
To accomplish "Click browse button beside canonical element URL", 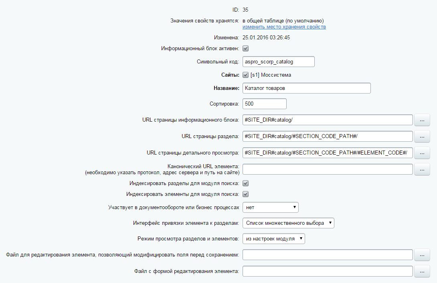I will (x=422, y=169).
